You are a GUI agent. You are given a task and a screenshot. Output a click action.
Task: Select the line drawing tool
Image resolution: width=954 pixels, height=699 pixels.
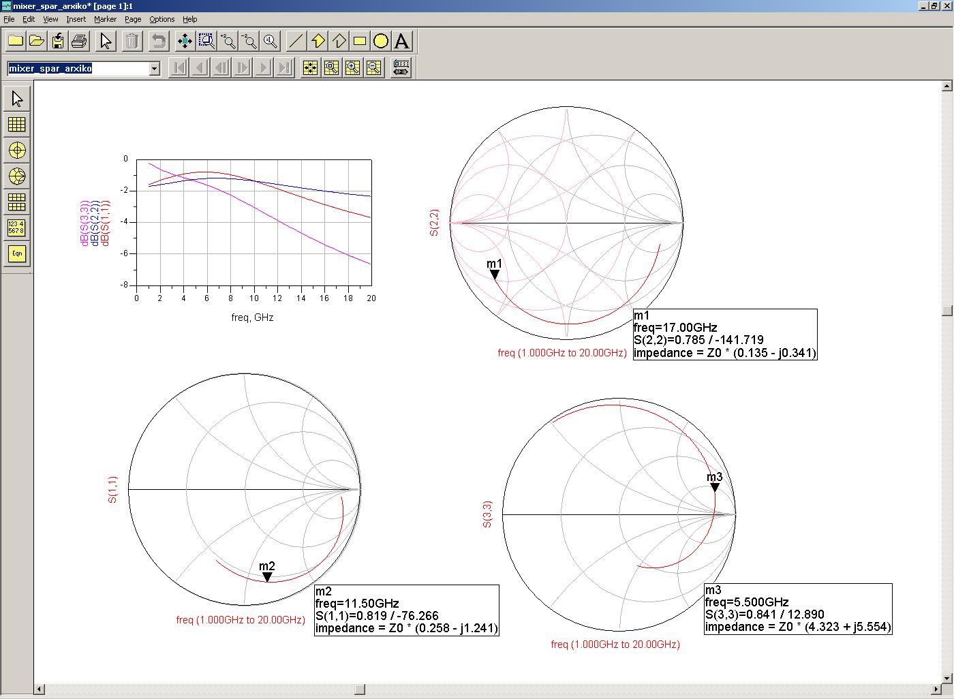click(x=296, y=41)
